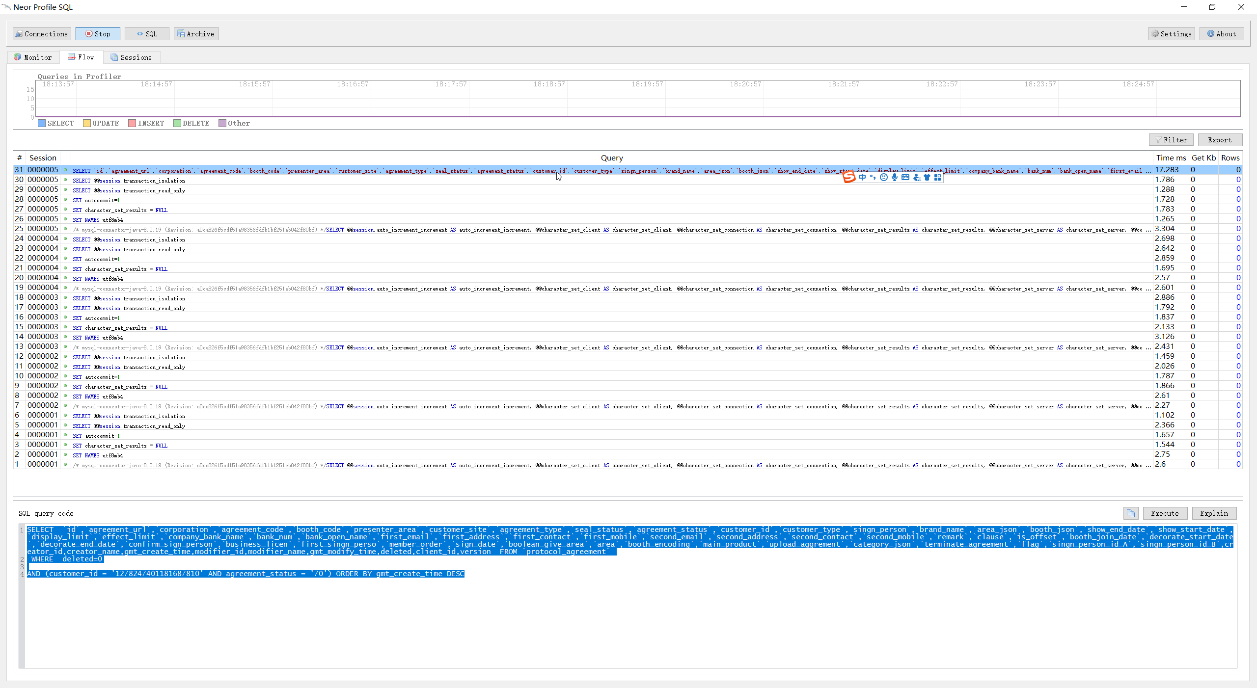This screenshot has height=688, width=1257.
Task: Sort by the Time ms column header
Action: (1171, 158)
